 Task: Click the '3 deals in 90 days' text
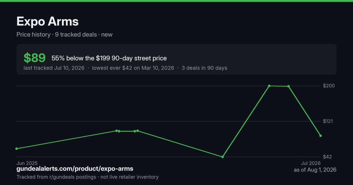204,68
